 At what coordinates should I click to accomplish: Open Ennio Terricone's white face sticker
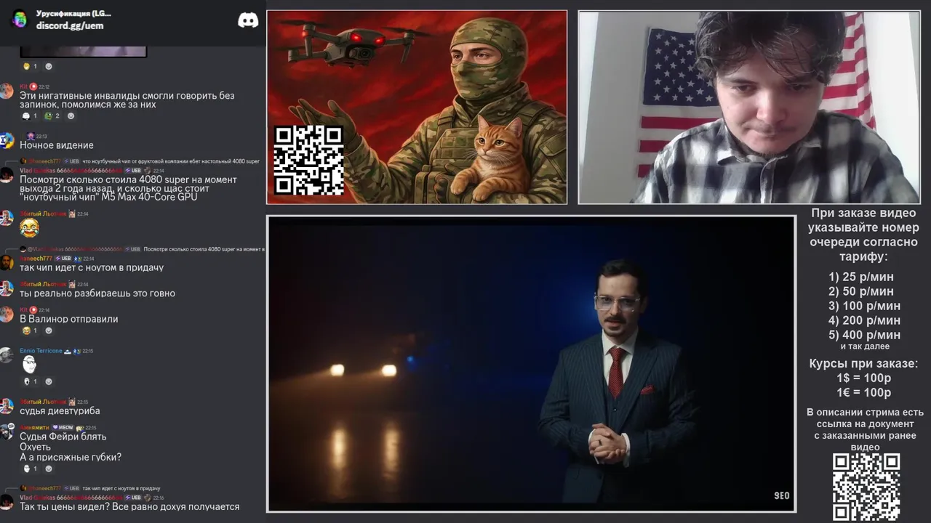[x=29, y=364]
